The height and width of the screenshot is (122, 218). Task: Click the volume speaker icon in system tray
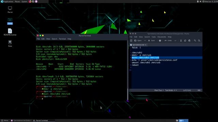point(200,1)
